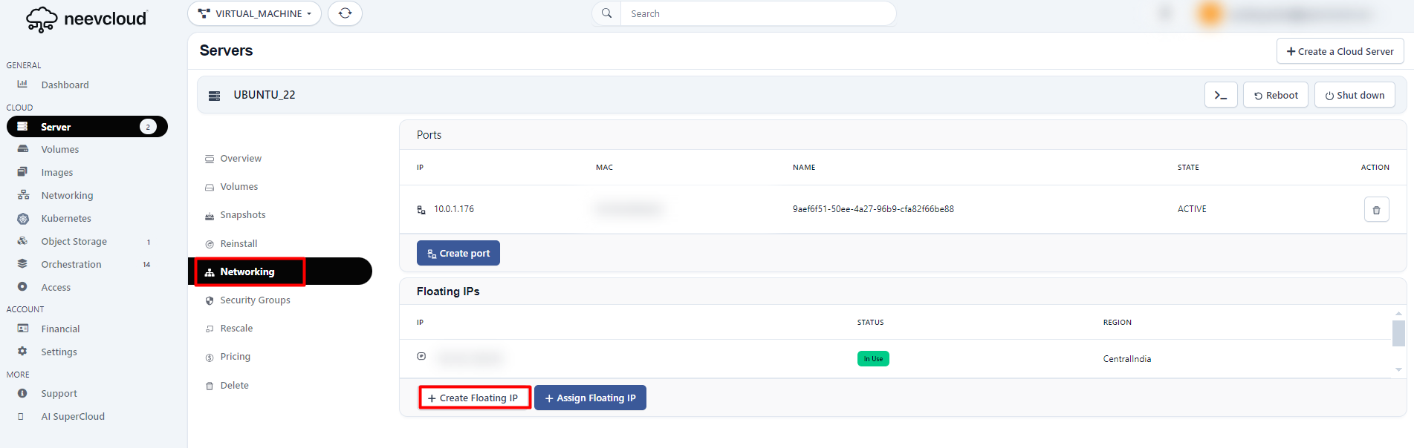Type in the Search field
The image size is (1414, 448).
pyautogui.click(x=756, y=13)
